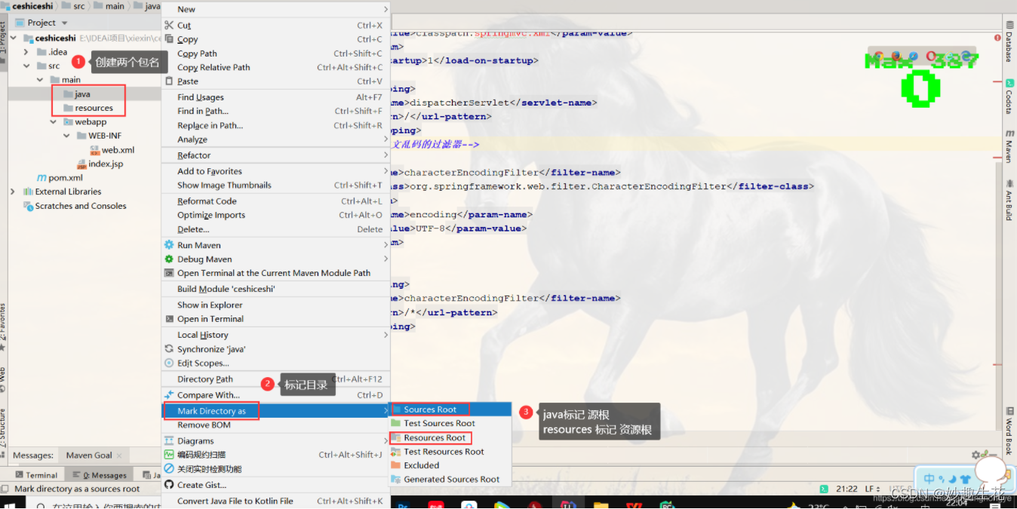Click the web.xml file icon
Image resolution: width=1017 pixels, height=509 pixels.
click(x=95, y=150)
